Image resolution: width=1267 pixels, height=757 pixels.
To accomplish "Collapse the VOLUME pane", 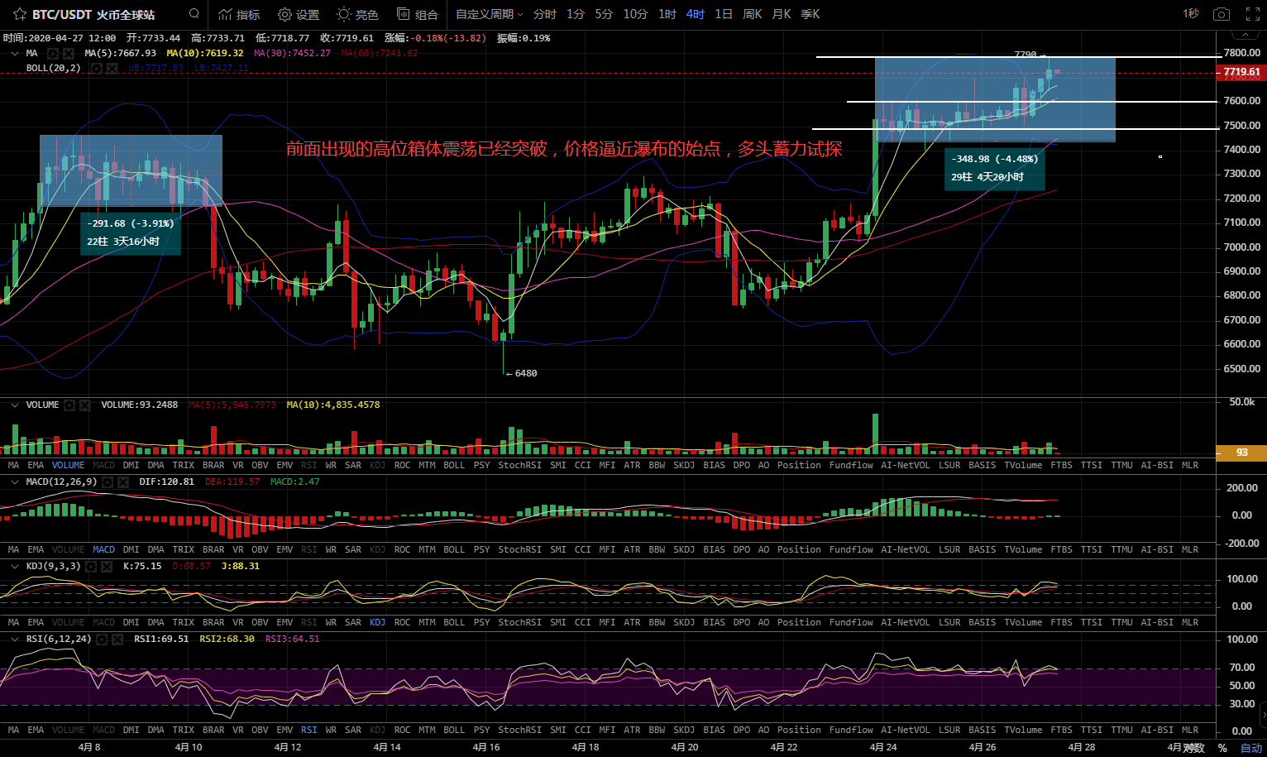I will tap(15, 405).
